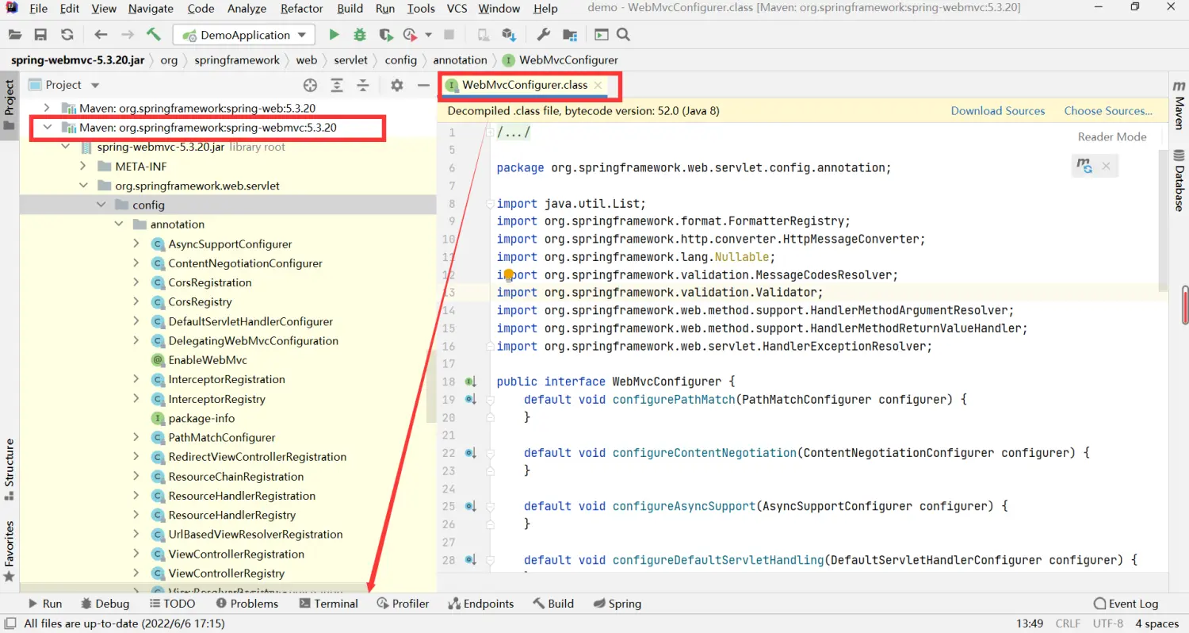Screen dimensions: 1189x633
Task: Run DemoApplication with the green play icon
Action: [x=334, y=35]
